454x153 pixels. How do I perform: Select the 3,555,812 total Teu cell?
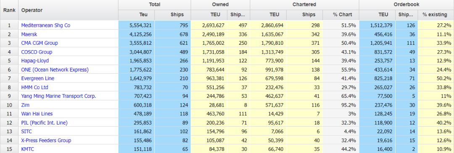pyautogui.click(x=136, y=43)
